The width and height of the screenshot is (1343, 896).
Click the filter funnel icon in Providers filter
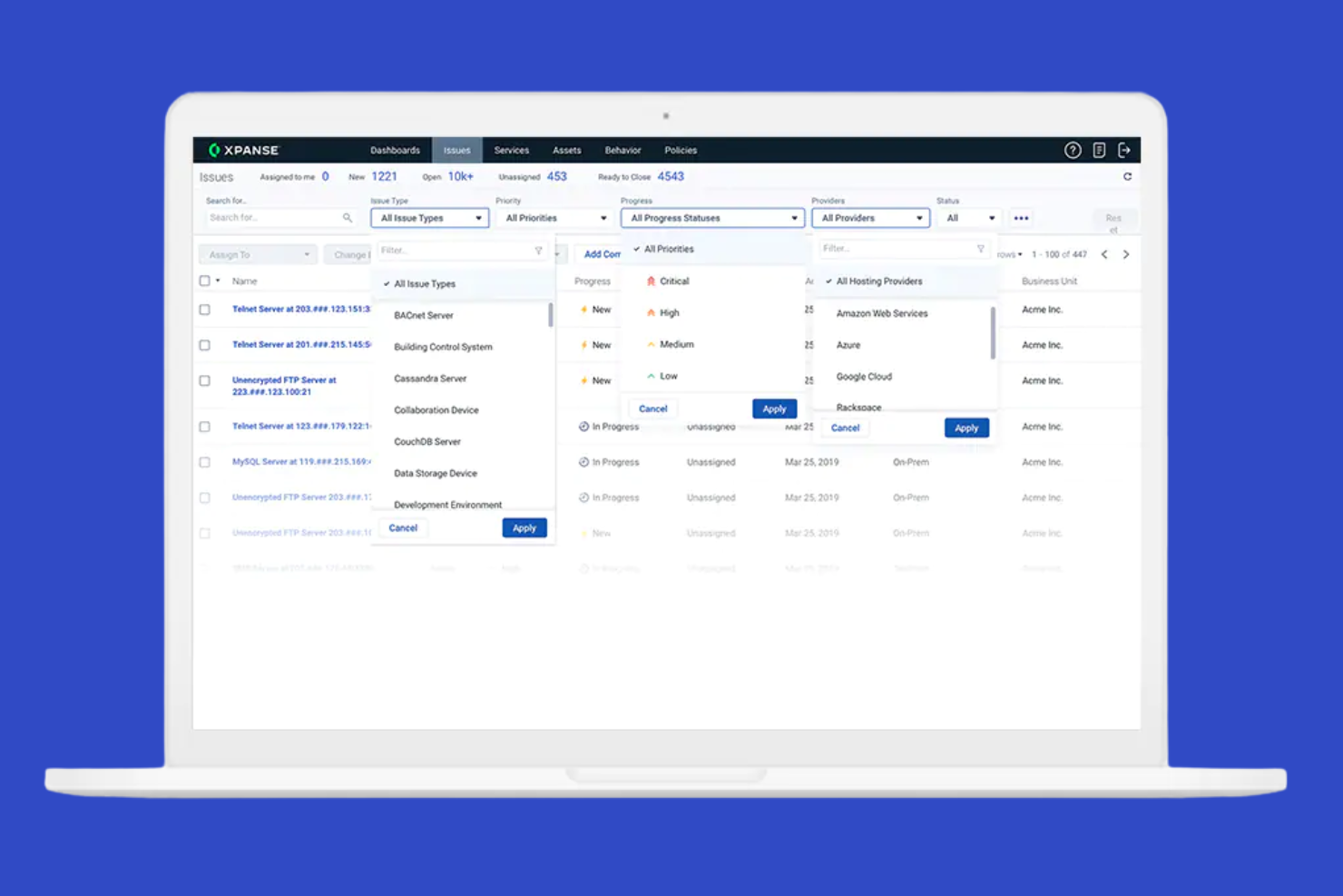coord(980,248)
